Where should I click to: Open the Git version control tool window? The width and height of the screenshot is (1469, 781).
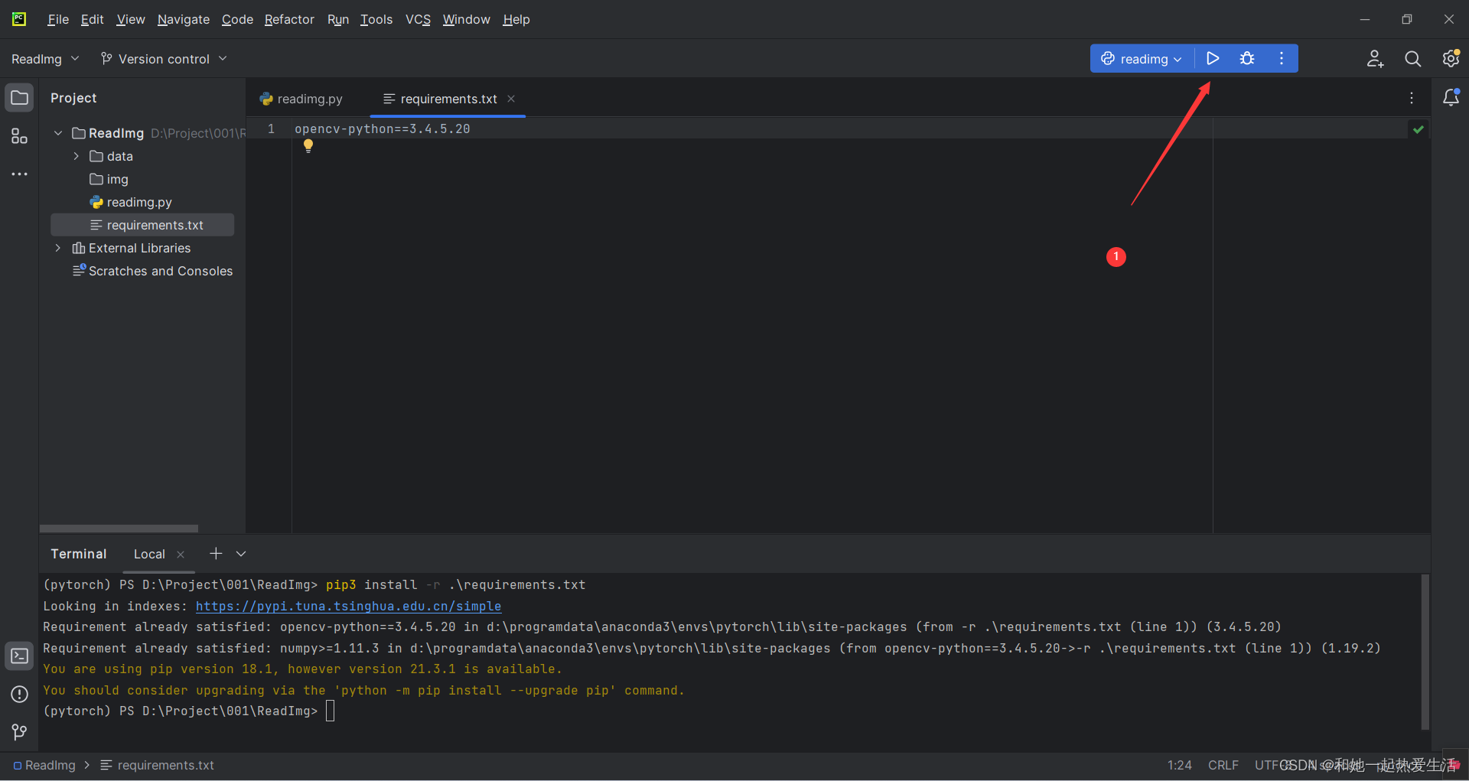20,732
